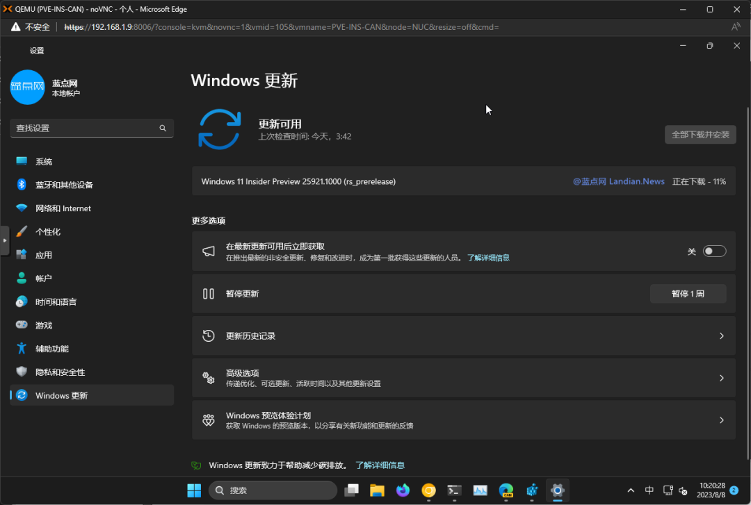Open the Terminal taskbar icon
The width and height of the screenshot is (751, 505).
454,490
